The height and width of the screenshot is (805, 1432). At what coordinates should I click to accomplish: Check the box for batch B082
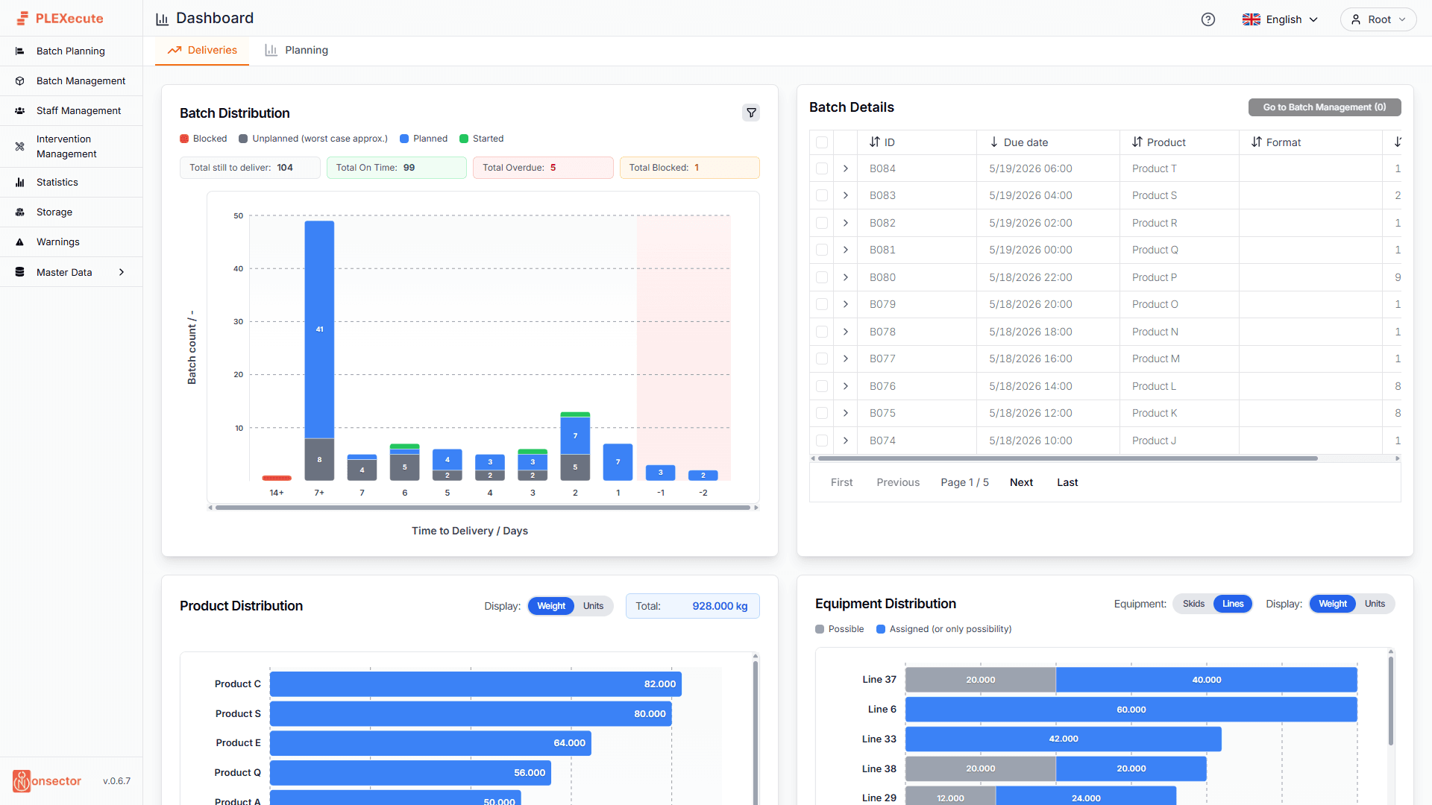pyautogui.click(x=822, y=223)
